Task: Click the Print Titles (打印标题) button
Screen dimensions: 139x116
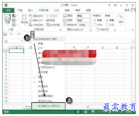Action: tap(53, 25)
